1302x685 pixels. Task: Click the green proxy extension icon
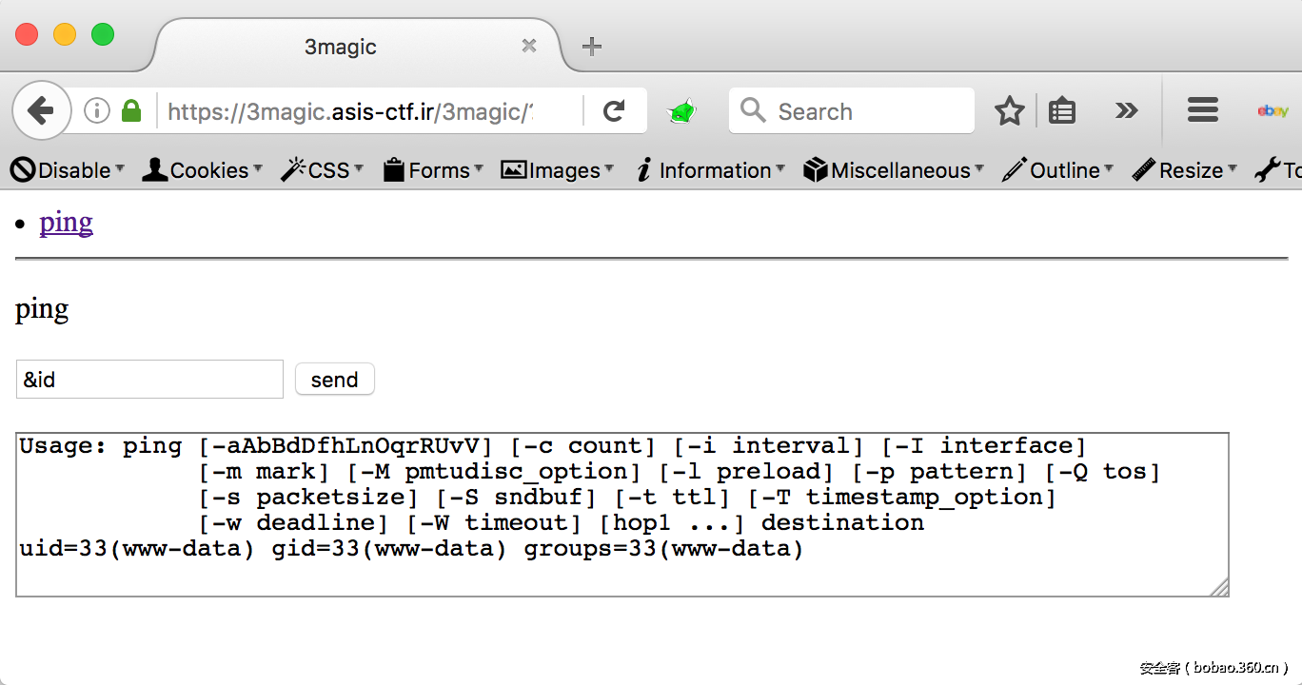pos(681,112)
